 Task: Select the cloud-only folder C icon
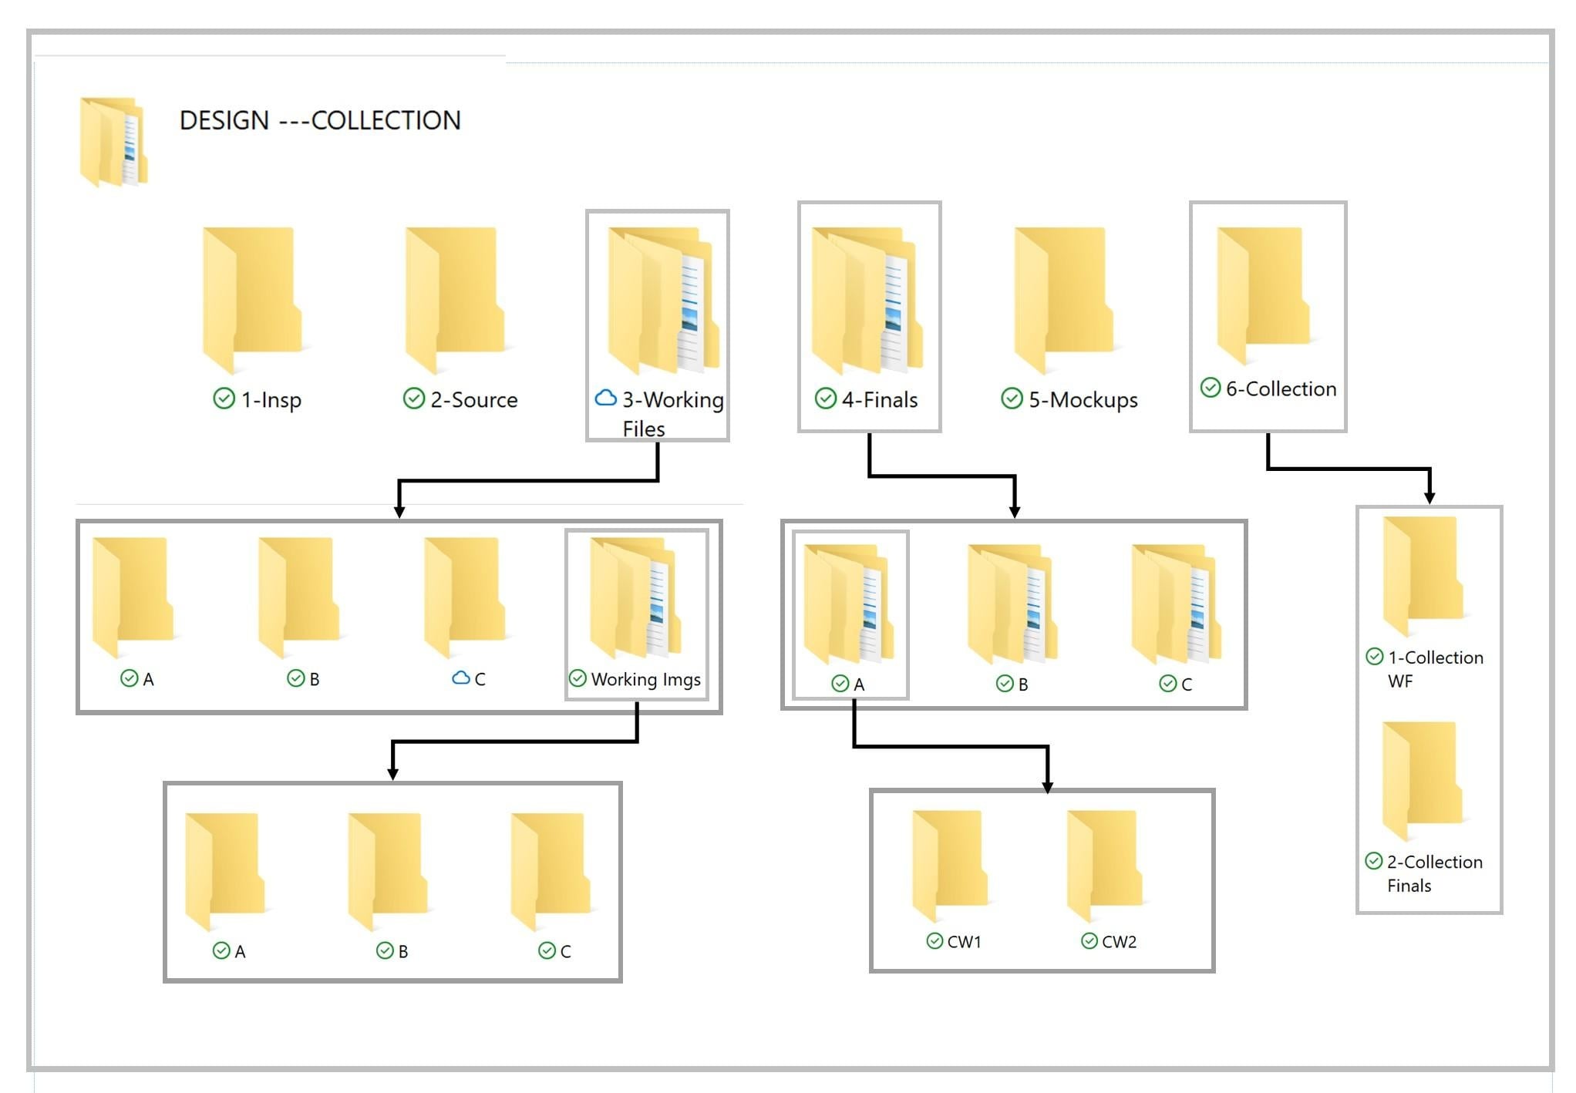tap(465, 597)
